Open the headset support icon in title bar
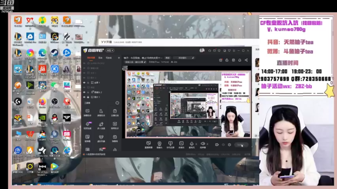 [x=209, y=50]
